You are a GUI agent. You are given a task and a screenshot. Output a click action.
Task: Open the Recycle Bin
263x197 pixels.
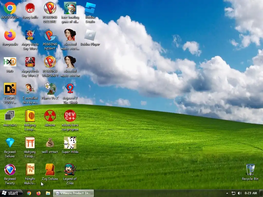250,170
